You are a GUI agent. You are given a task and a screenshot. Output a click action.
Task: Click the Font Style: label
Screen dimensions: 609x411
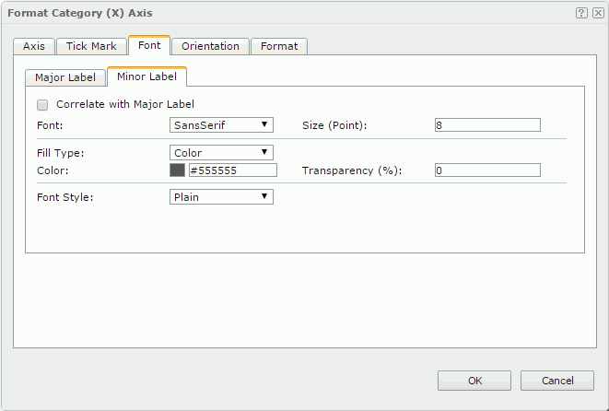pos(64,197)
